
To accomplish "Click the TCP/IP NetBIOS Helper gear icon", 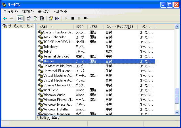I will coord(40,42).
